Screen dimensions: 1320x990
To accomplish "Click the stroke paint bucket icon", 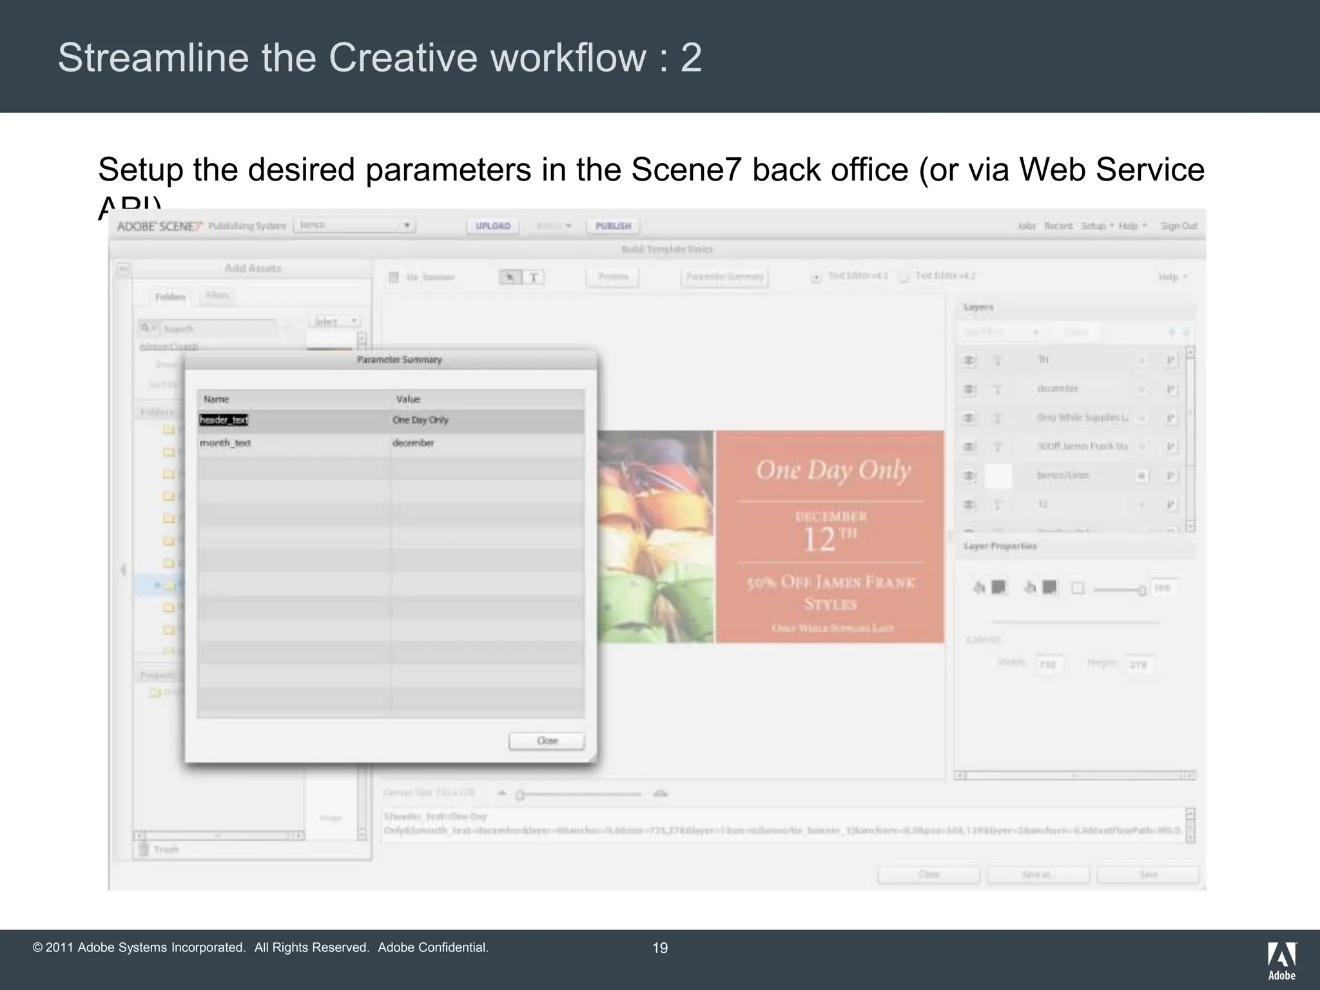I will click(1030, 587).
